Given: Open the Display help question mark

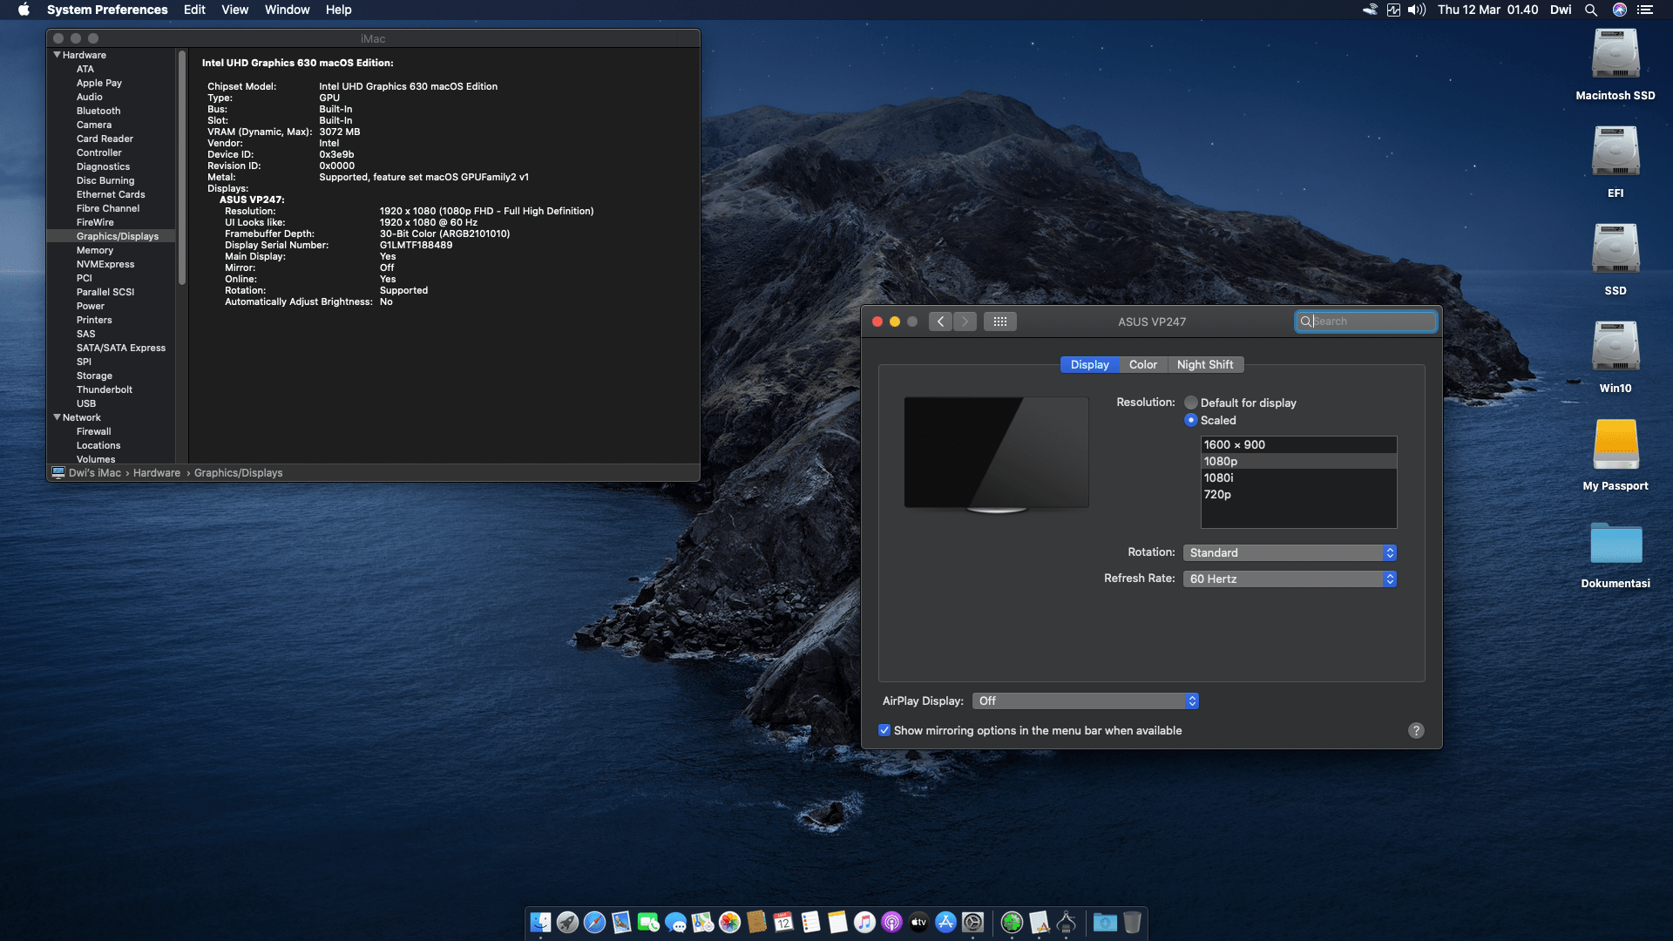Looking at the screenshot, I should click(x=1416, y=730).
